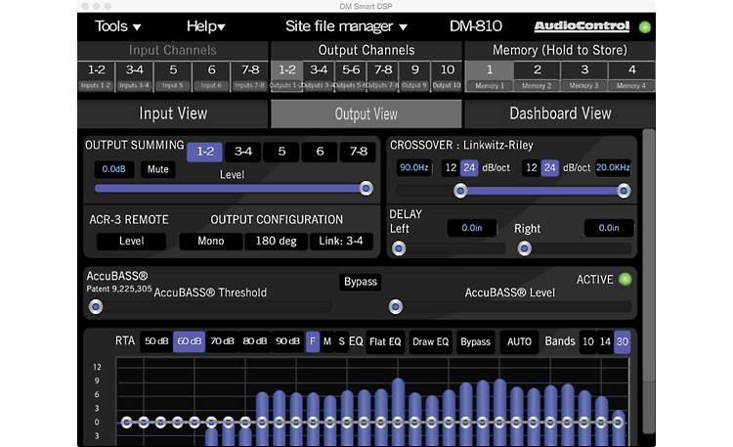This screenshot has height=447, width=733.
Task: Select output channels 3-4
Action: 319,76
